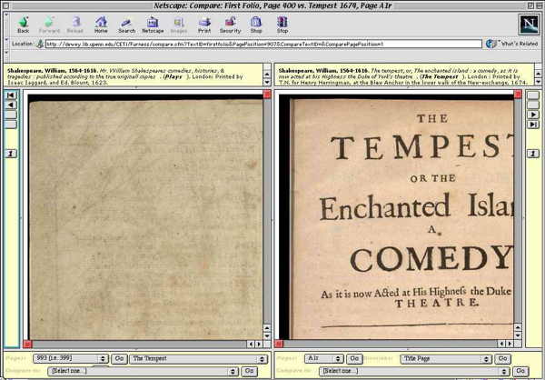545x380 pixels.
Task: Open the What's Related button
Action: [x=512, y=44]
